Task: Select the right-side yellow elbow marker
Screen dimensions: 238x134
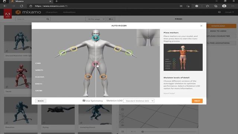Action: tap(118, 49)
